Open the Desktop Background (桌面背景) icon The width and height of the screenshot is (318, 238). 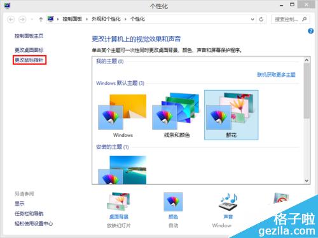tap(118, 201)
